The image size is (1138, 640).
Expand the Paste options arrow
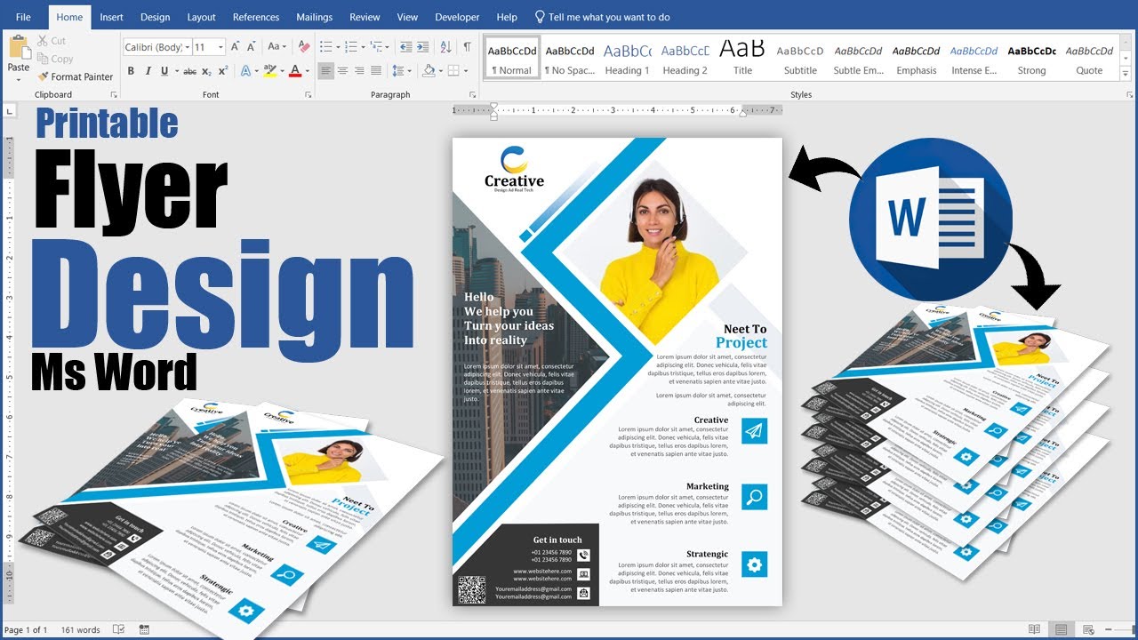tap(19, 79)
